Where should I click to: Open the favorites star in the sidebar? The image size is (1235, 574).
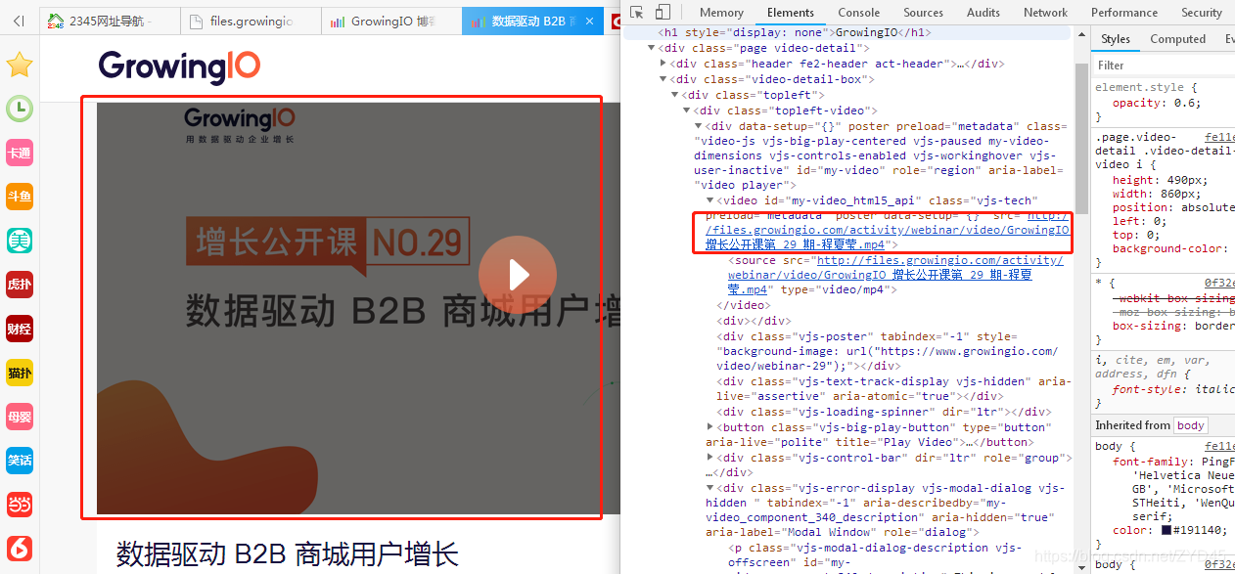[x=20, y=66]
